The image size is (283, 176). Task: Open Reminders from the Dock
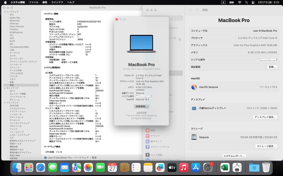tap(136, 168)
